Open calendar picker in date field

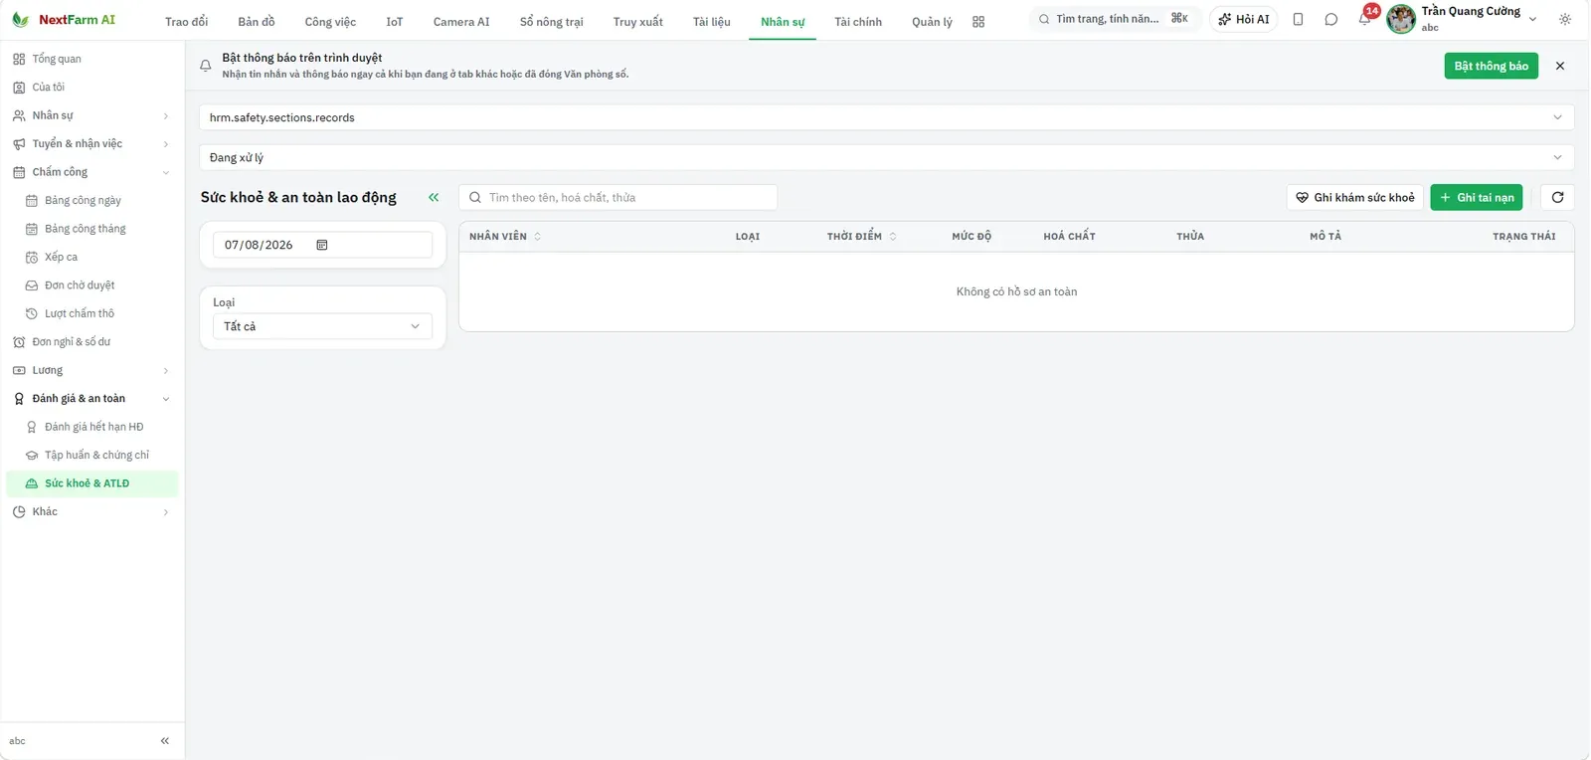[322, 245]
